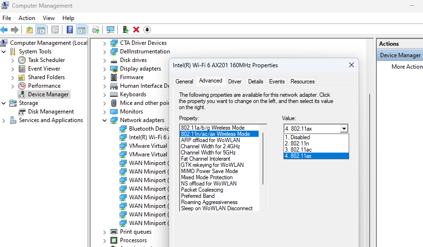Collapse the Storage tree node
The image size is (423, 247).
[4, 103]
